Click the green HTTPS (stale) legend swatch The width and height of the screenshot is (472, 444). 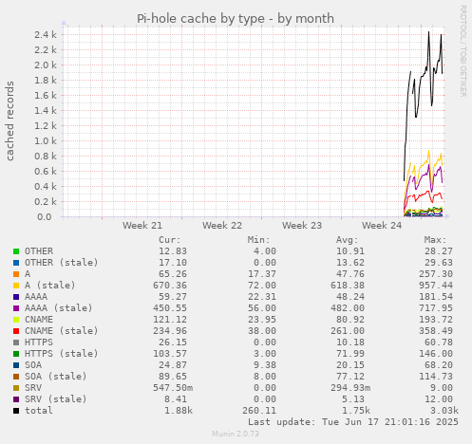tap(16, 354)
